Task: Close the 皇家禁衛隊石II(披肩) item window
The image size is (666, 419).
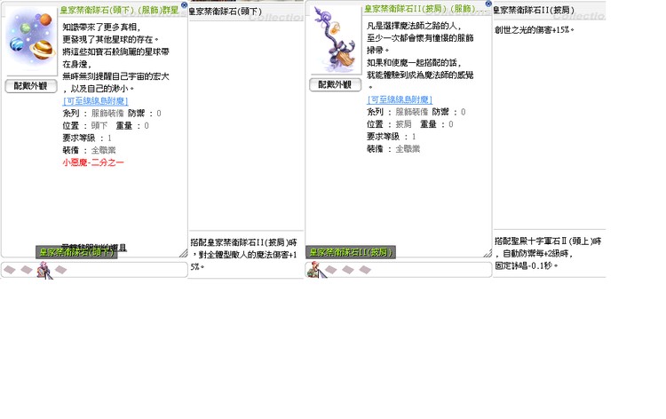Action: click(x=488, y=4)
